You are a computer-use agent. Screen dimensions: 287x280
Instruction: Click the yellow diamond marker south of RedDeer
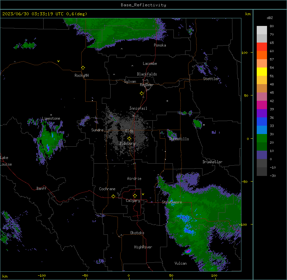click(x=142, y=93)
